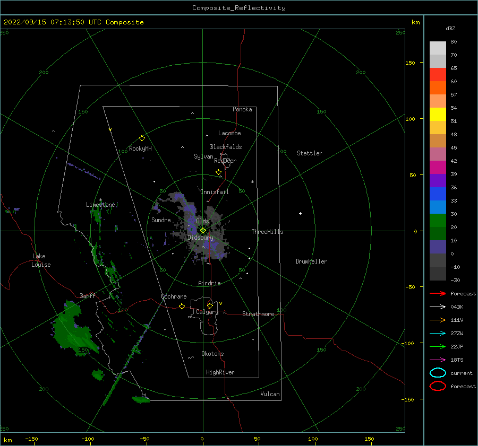Select the magenta swatch below 42 dBZ
This screenshot has height=446, width=478.
point(438,168)
